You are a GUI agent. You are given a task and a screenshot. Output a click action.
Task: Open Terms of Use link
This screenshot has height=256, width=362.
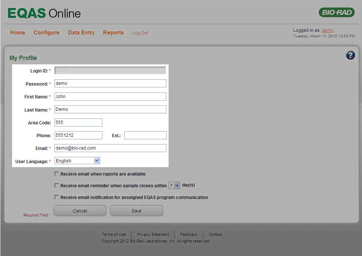pos(114,234)
